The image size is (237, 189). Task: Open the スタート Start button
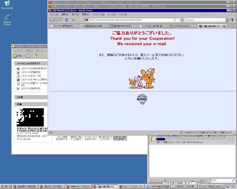tap(6, 187)
